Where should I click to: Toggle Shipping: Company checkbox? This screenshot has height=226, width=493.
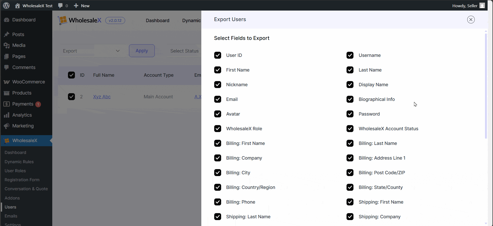[350, 217]
